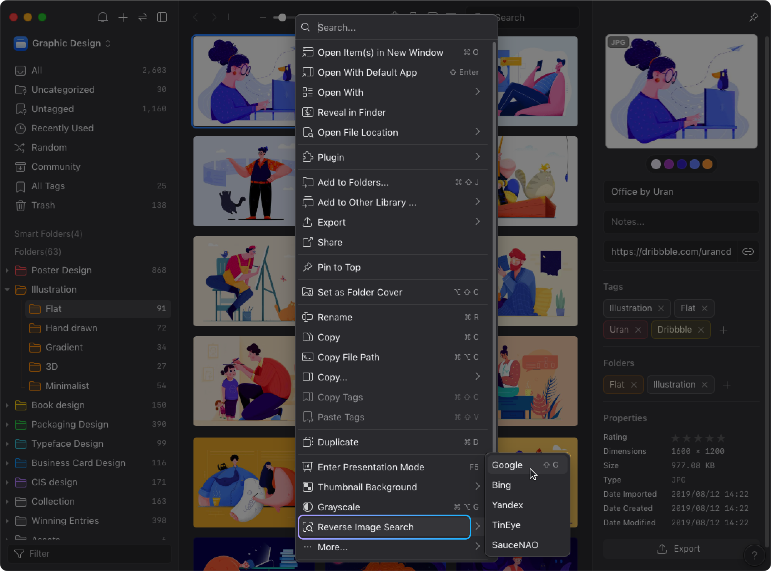Expand the Export submenu arrow

(x=477, y=222)
